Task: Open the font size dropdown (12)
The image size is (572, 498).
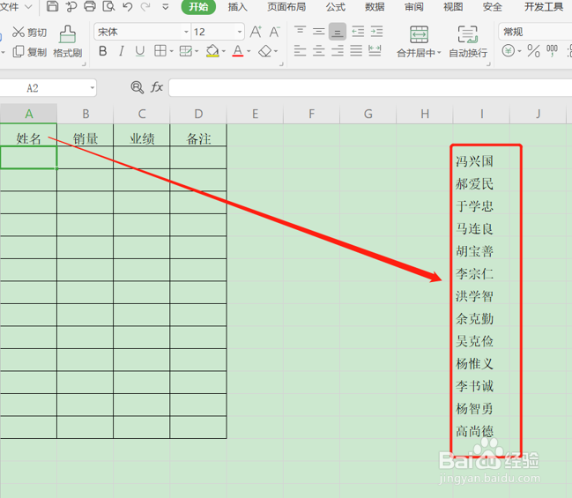Action: point(240,32)
